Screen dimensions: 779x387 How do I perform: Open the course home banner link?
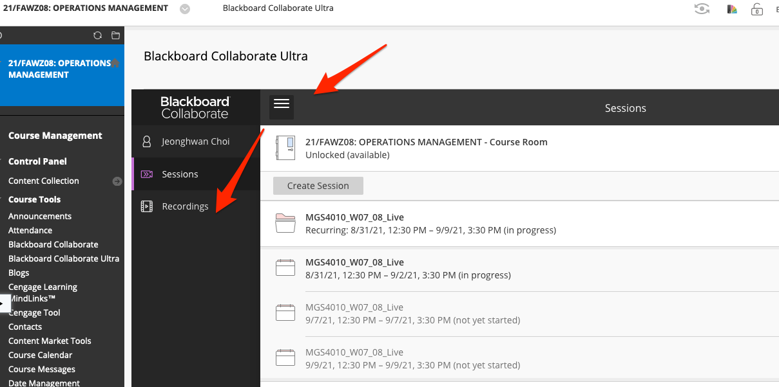pos(59,69)
